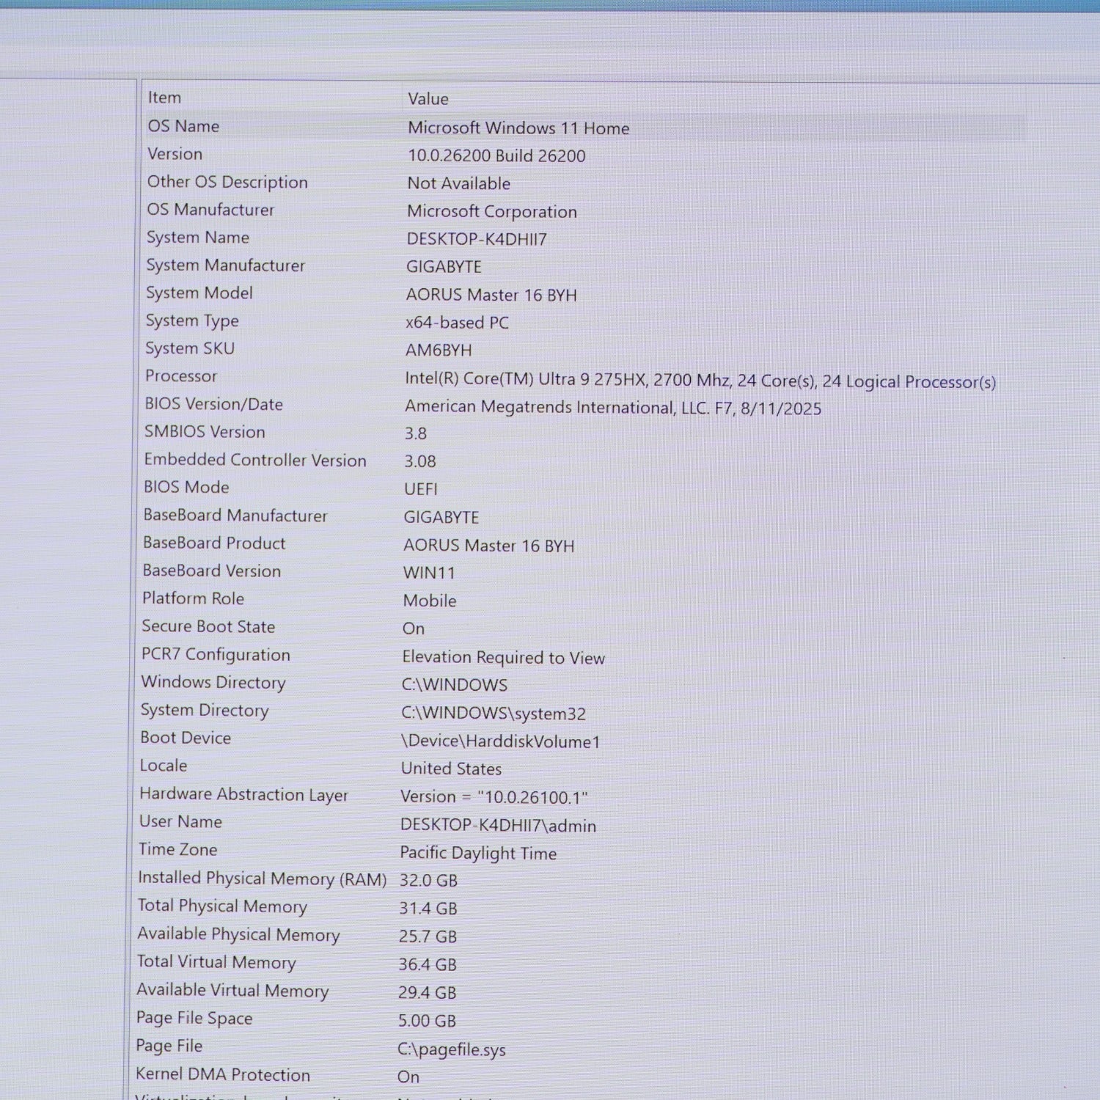The image size is (1100, 1100).
Task: Click the value '32.0 GB'
Action: pyautogui.click(x=428, y=881)
